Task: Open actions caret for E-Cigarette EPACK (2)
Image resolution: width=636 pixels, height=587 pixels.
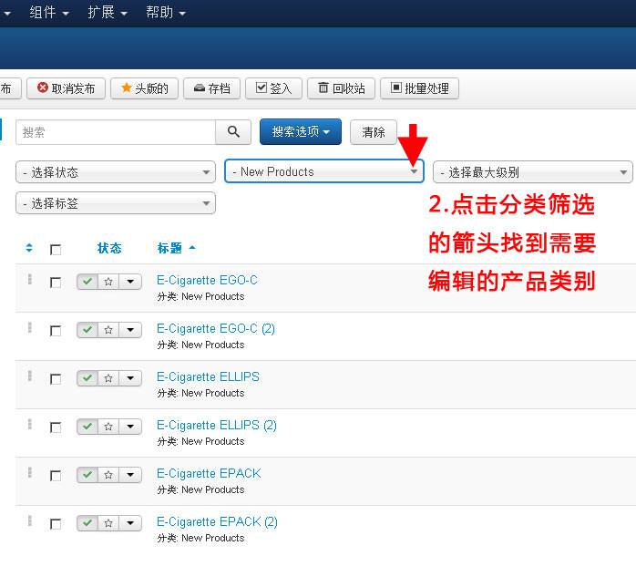Action: (x=130, y=522)
